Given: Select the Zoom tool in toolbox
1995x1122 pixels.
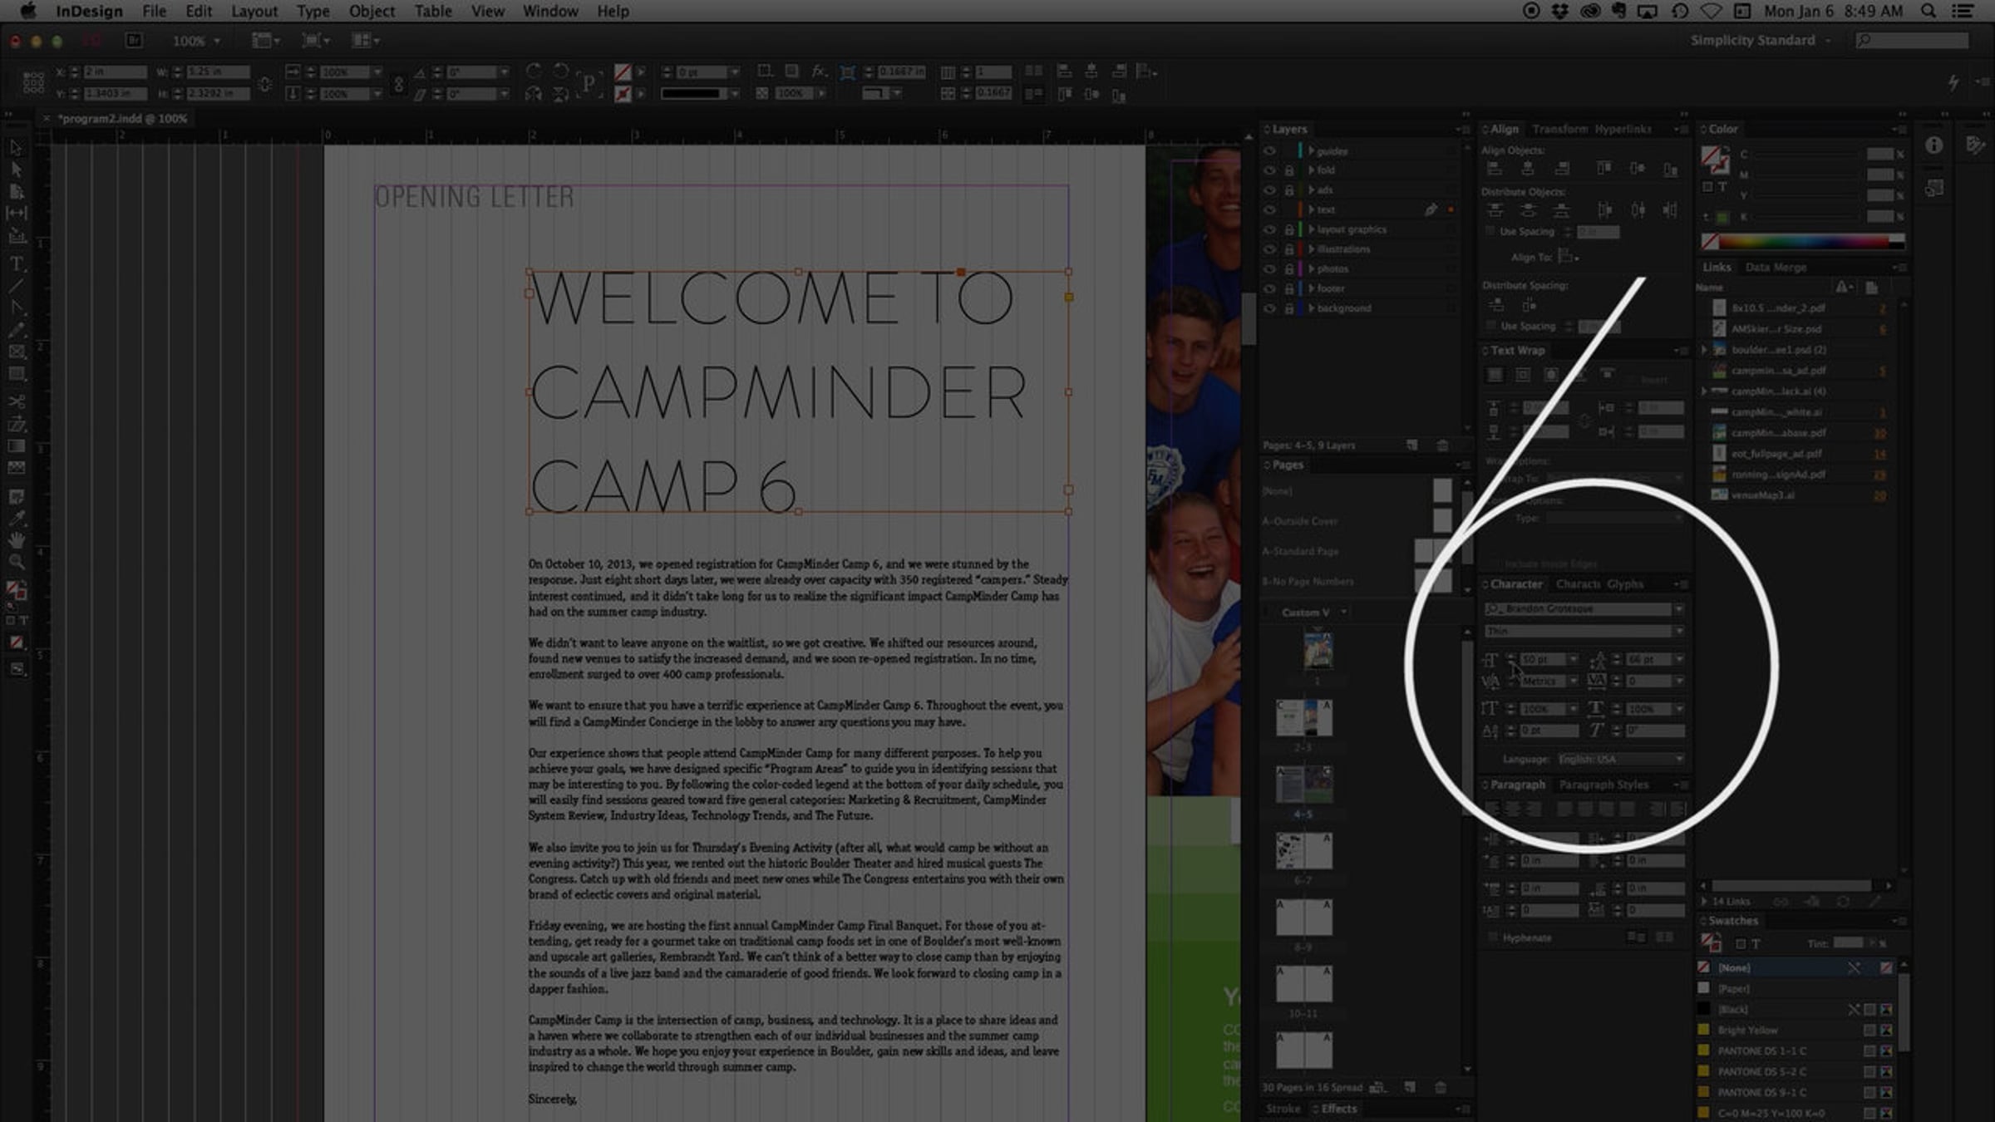Looking at the screenshot, I should [16, 563].
